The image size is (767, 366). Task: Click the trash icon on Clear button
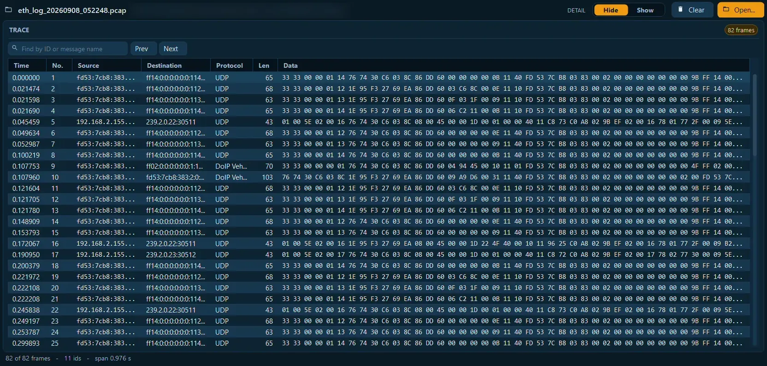pyautogui.click(x=680, y=10)
